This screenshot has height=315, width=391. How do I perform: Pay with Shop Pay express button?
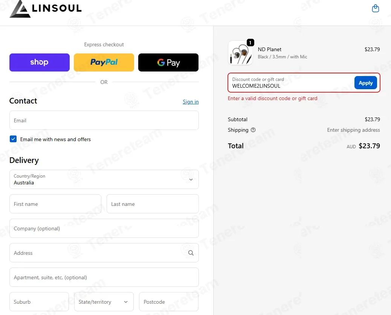pyautogui.click(x=40, y=62)
